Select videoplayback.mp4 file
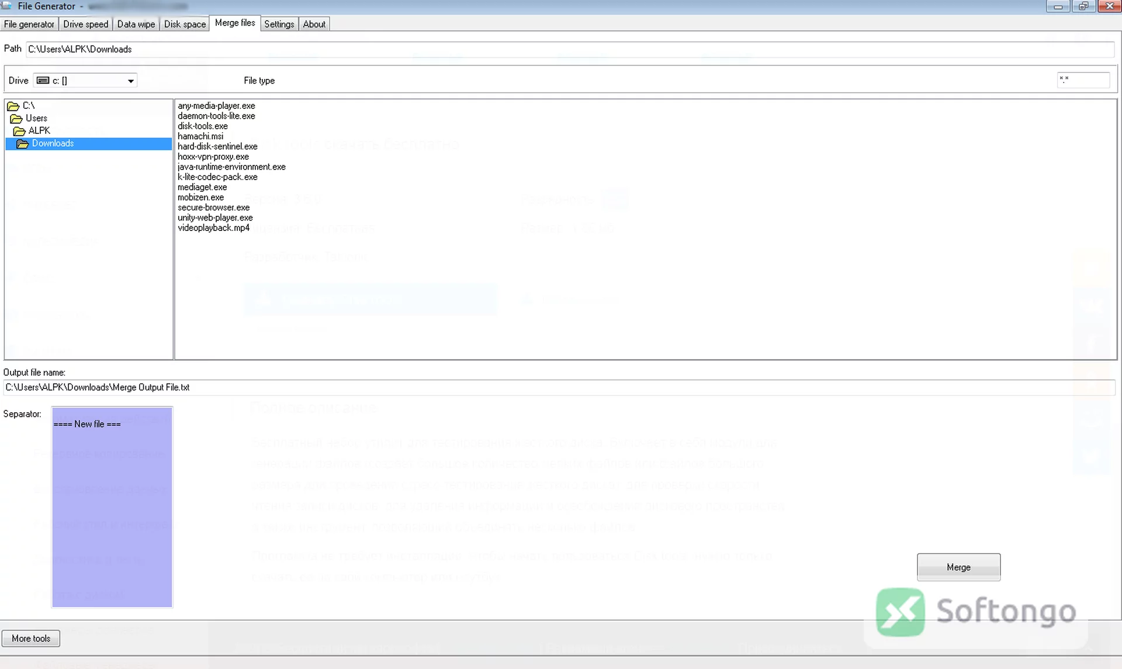1122x669 pixels. (x=213, y=228)
